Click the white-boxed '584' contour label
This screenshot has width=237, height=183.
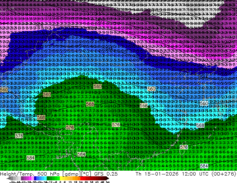204,166
